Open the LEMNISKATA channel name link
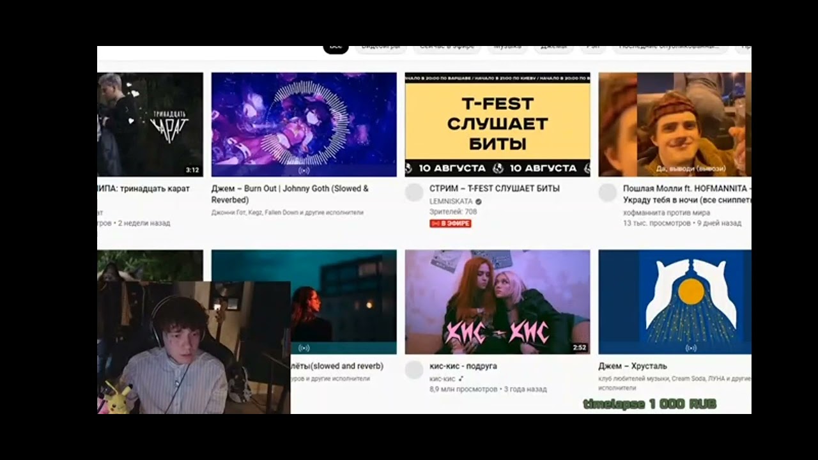818x460 pixels. coord(451,201)
